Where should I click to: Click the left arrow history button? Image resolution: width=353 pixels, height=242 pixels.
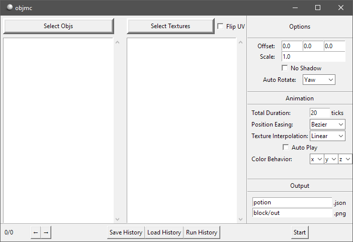(36, 232)
